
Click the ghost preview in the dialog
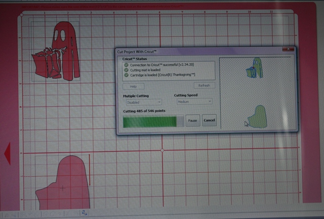(254, 68)
